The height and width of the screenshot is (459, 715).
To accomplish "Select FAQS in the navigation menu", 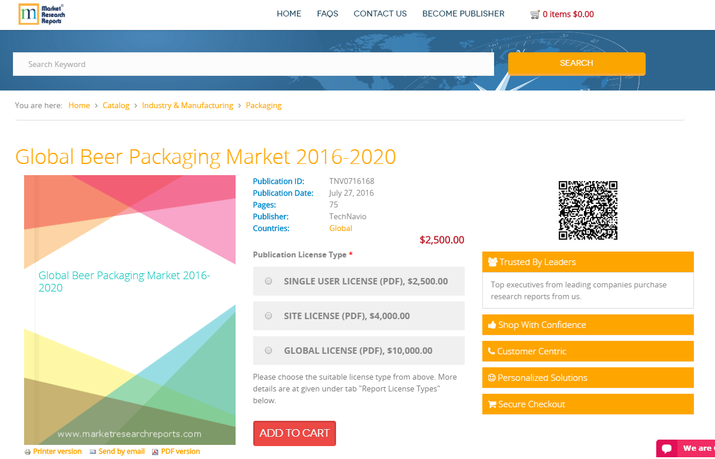I will (x=327, y=14).
